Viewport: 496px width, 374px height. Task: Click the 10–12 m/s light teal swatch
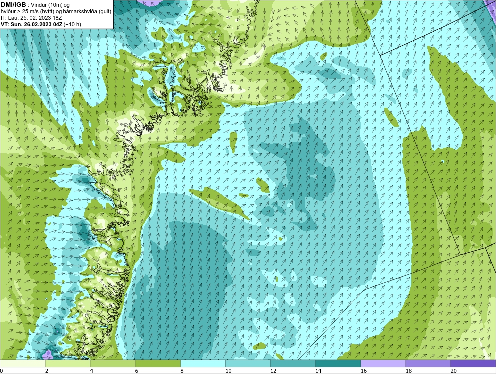[248, 363]
